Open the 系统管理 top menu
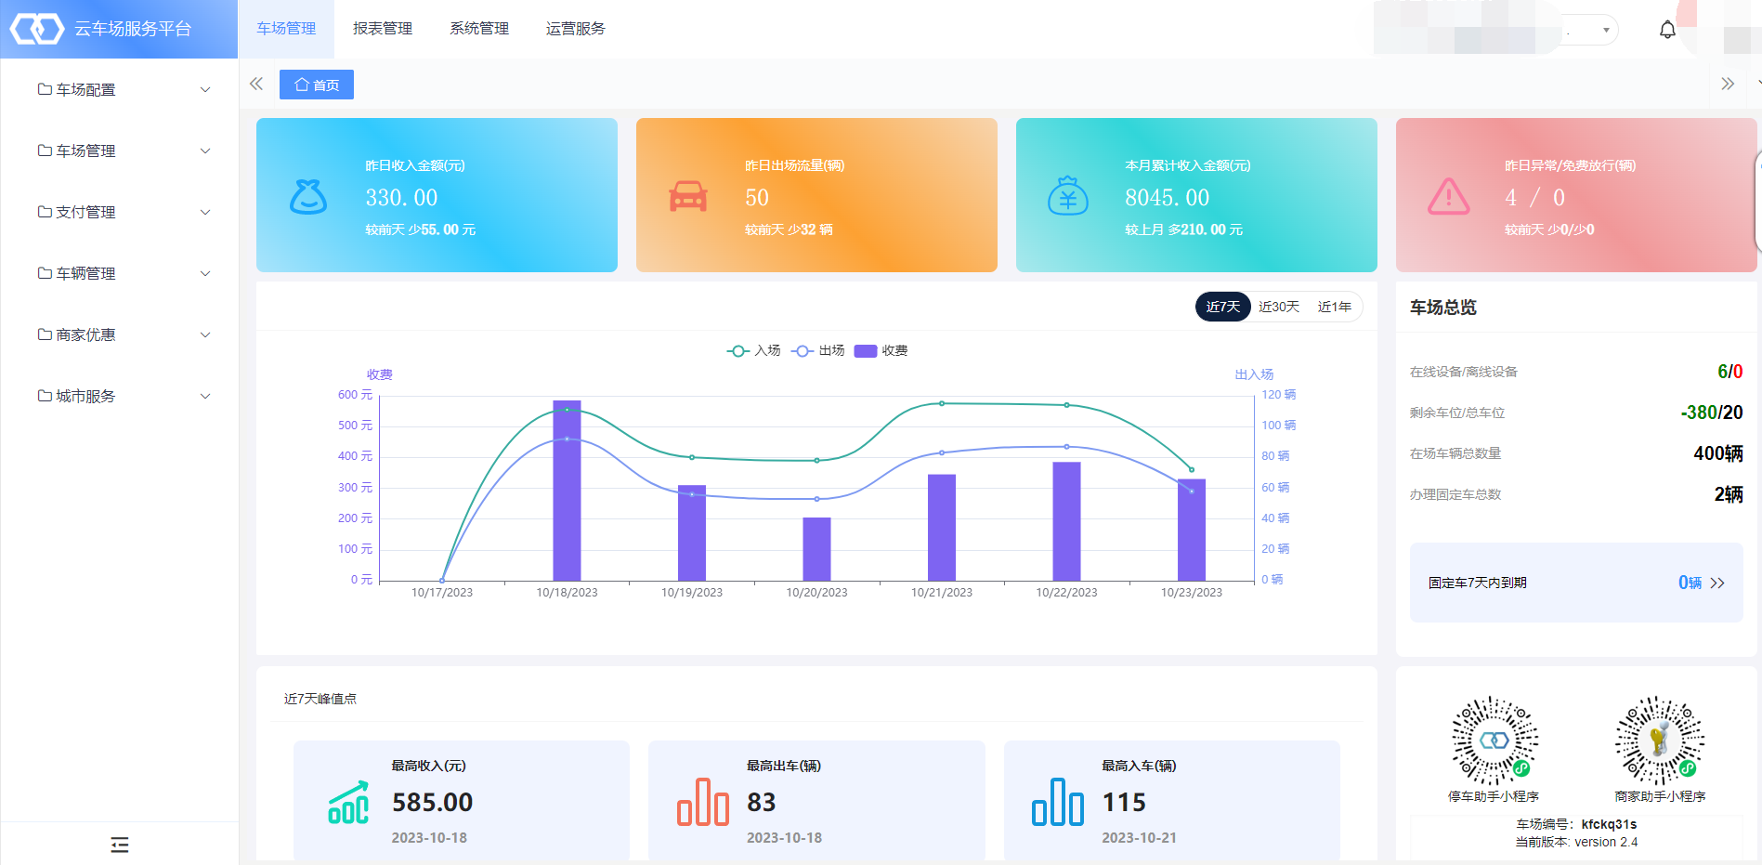Screen dimensions: 1762x865 479,29
